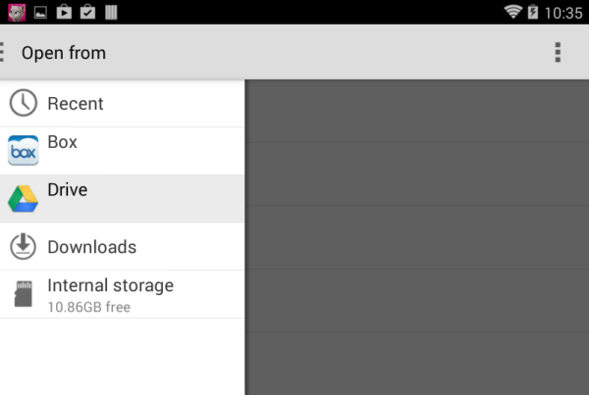Viewport: 589px width, 395px height.
Task: Click the 10.86GB free storage text
Action: (88, 307)
